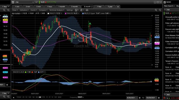Image resolution: width=179 pixels, height=100 pixels.
Task: Click the chart window icon beside FSR symbol
Action: point(13,2)
